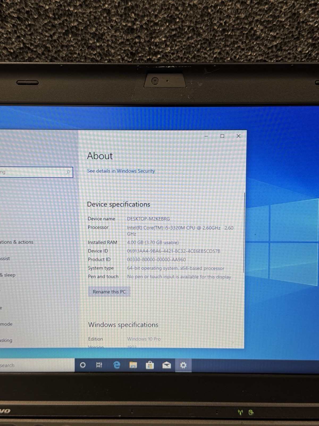
Task: Click the search magnifier in Settings
Action: pos(68,172)
